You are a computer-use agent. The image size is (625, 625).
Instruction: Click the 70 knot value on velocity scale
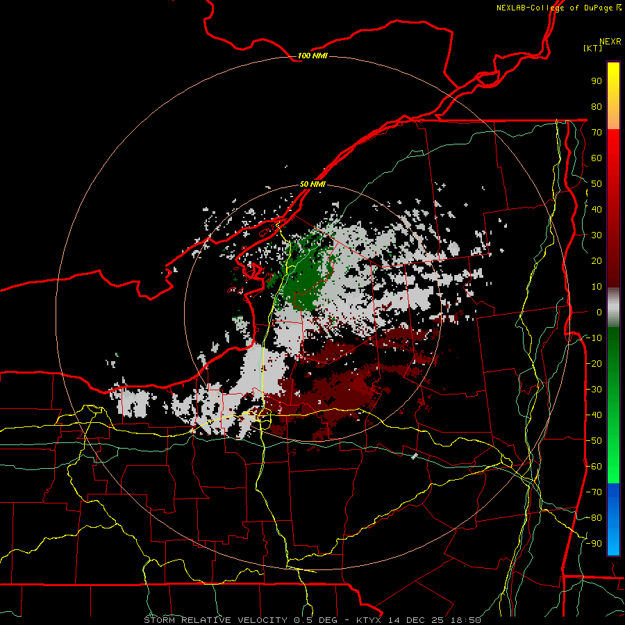(597, 133)
